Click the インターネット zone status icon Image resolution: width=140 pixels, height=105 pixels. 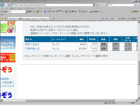point(110,103)
